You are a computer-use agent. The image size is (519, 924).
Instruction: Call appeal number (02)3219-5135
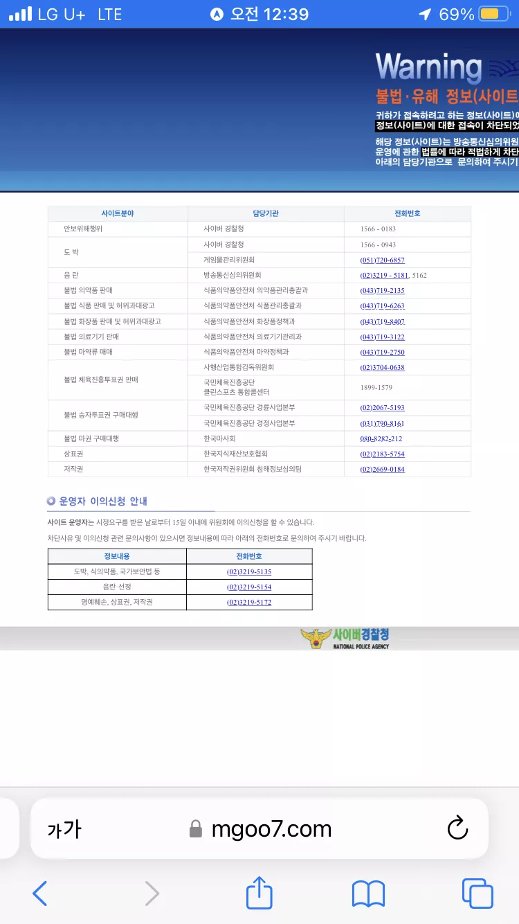tap(249, 572)
